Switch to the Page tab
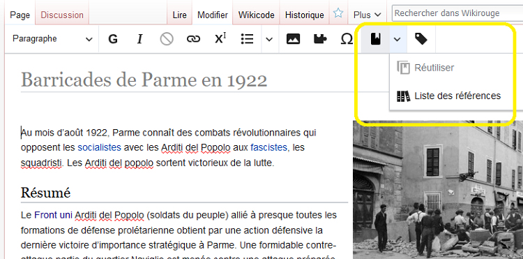523x259 pixels. coord(20,15)
